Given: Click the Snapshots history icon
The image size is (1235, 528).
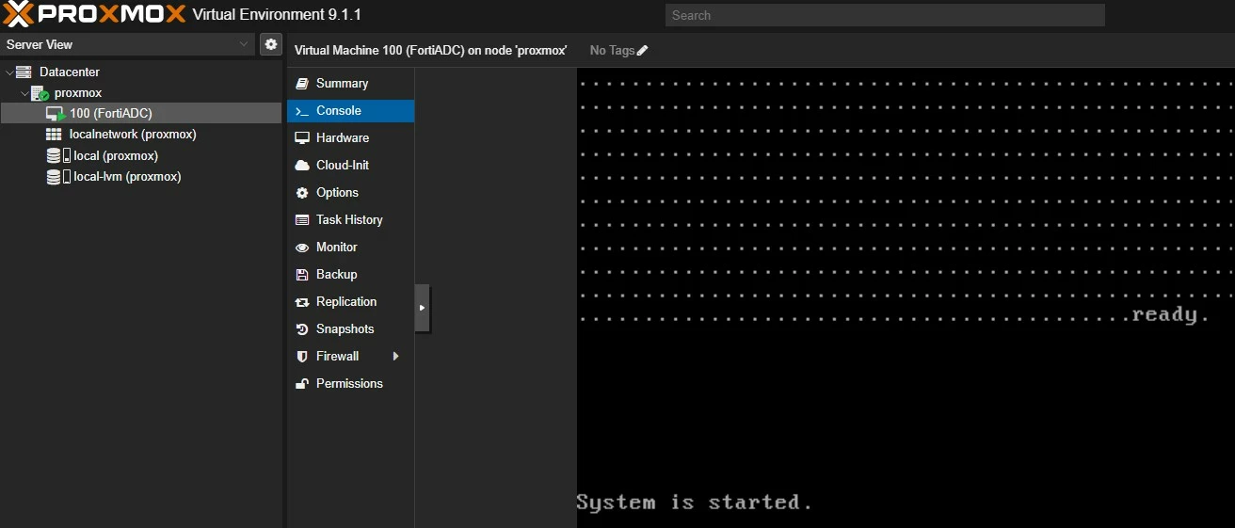Looking at the screenshot, I should [302, 329].
